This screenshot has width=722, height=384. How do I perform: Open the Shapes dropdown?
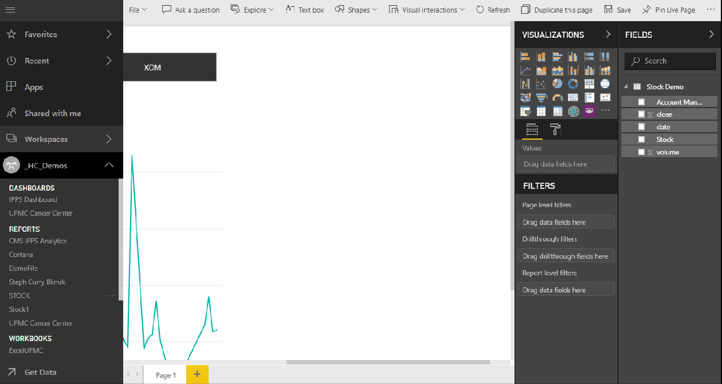click(356, 10)
